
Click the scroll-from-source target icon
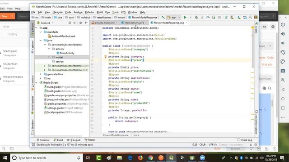pos(70,23)
